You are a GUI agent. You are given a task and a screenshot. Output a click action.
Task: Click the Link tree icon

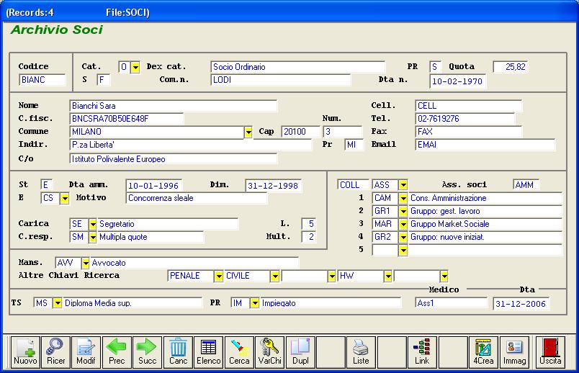click(422, 351)
